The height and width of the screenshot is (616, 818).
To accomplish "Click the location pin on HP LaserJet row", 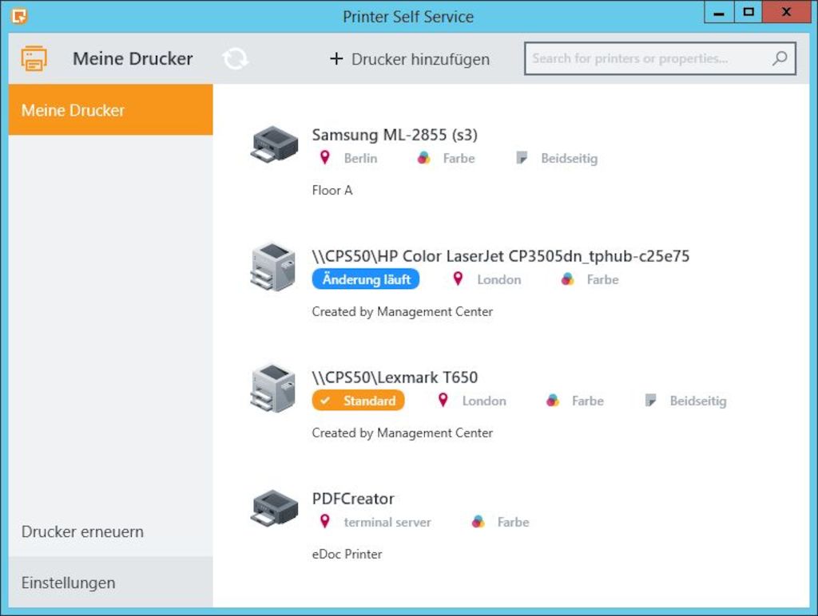I will pyautogui.click(x=458, y=278).
